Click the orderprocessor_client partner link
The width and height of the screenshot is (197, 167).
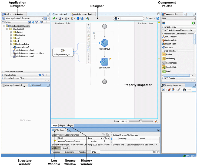[x=63, y=52]
